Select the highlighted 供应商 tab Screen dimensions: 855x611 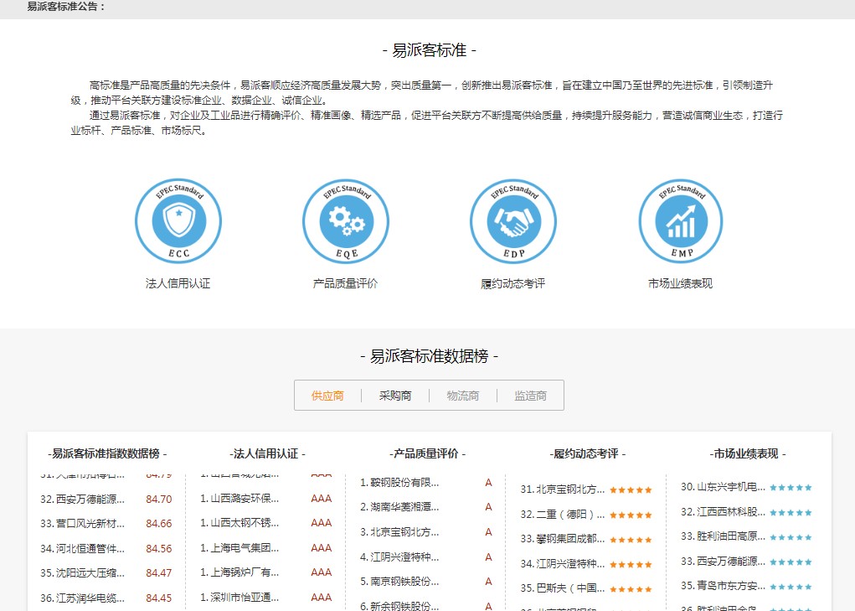(x=327, y=395)
